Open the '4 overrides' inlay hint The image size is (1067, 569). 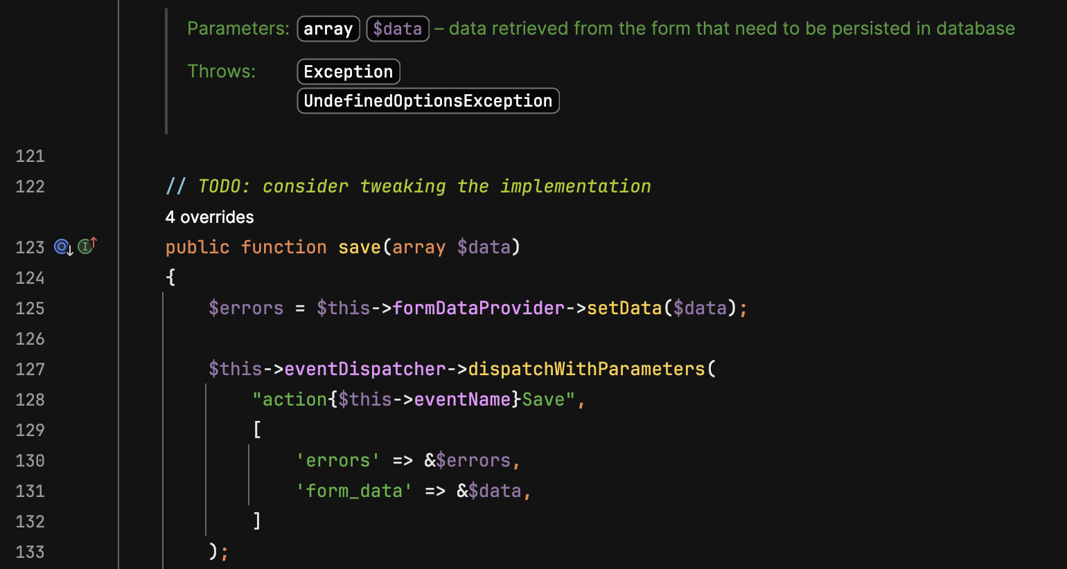click(209, 217)
